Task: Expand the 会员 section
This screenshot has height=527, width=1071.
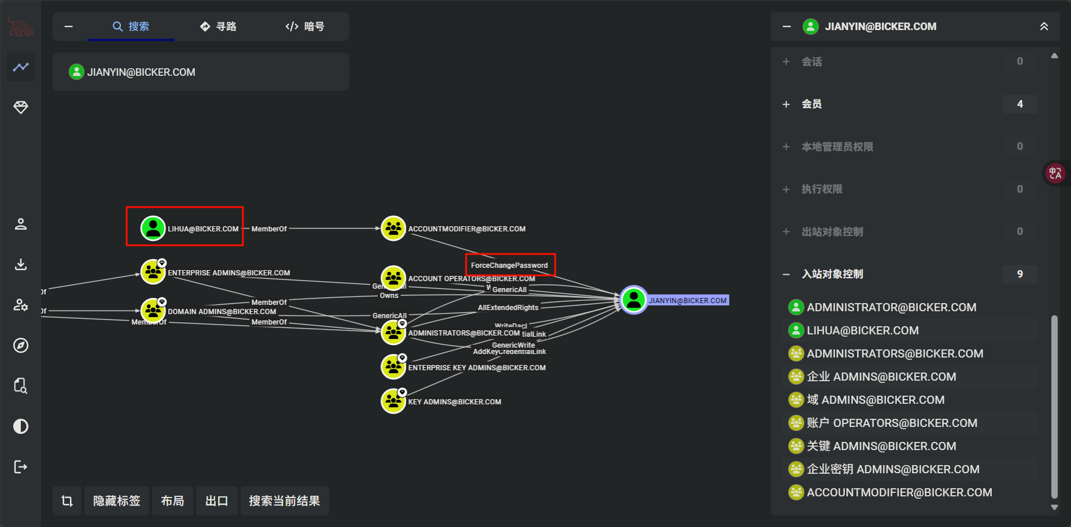Action: click(x=786, y=104)
